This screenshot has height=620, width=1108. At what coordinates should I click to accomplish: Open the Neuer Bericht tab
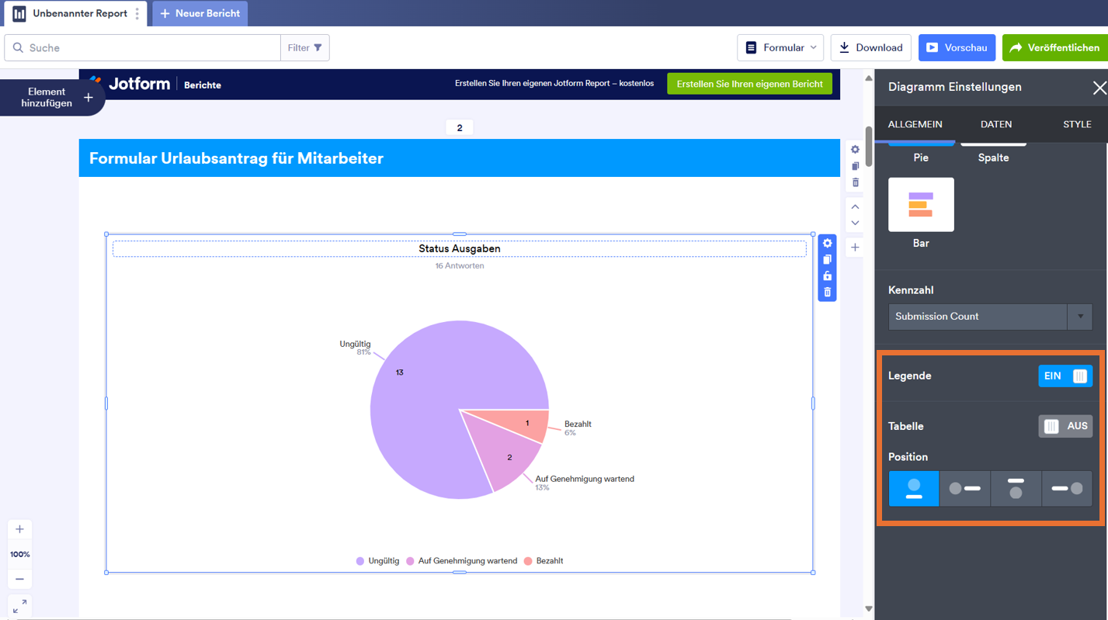coord(200,13)
